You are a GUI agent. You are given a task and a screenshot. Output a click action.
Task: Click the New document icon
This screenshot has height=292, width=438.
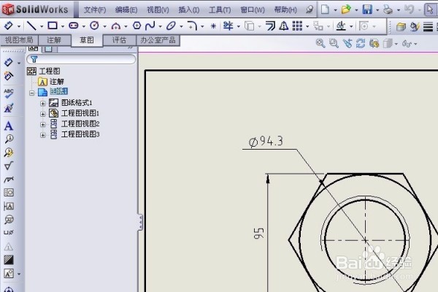pos(325,9)
